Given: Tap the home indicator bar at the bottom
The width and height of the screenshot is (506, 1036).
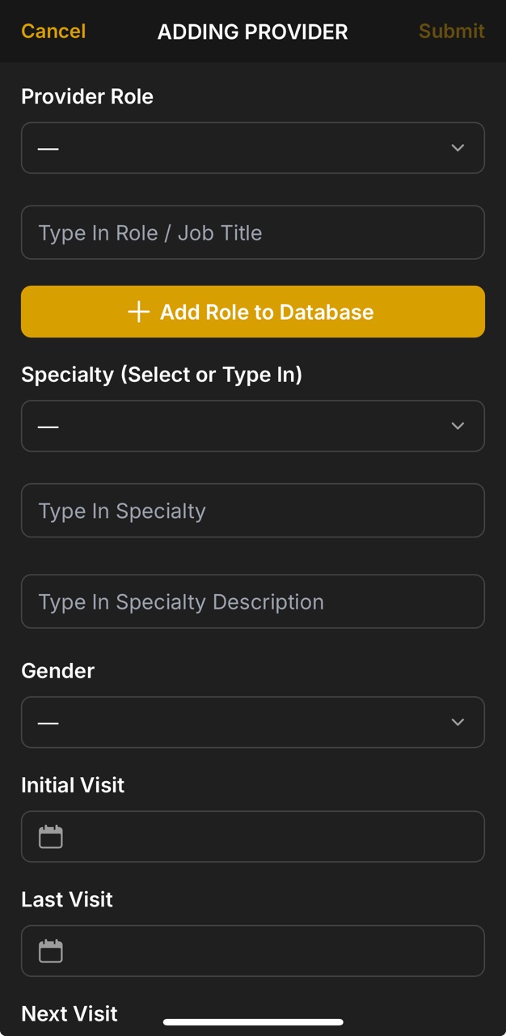Looking at the screenshot, I should [x=253, y=1019].
